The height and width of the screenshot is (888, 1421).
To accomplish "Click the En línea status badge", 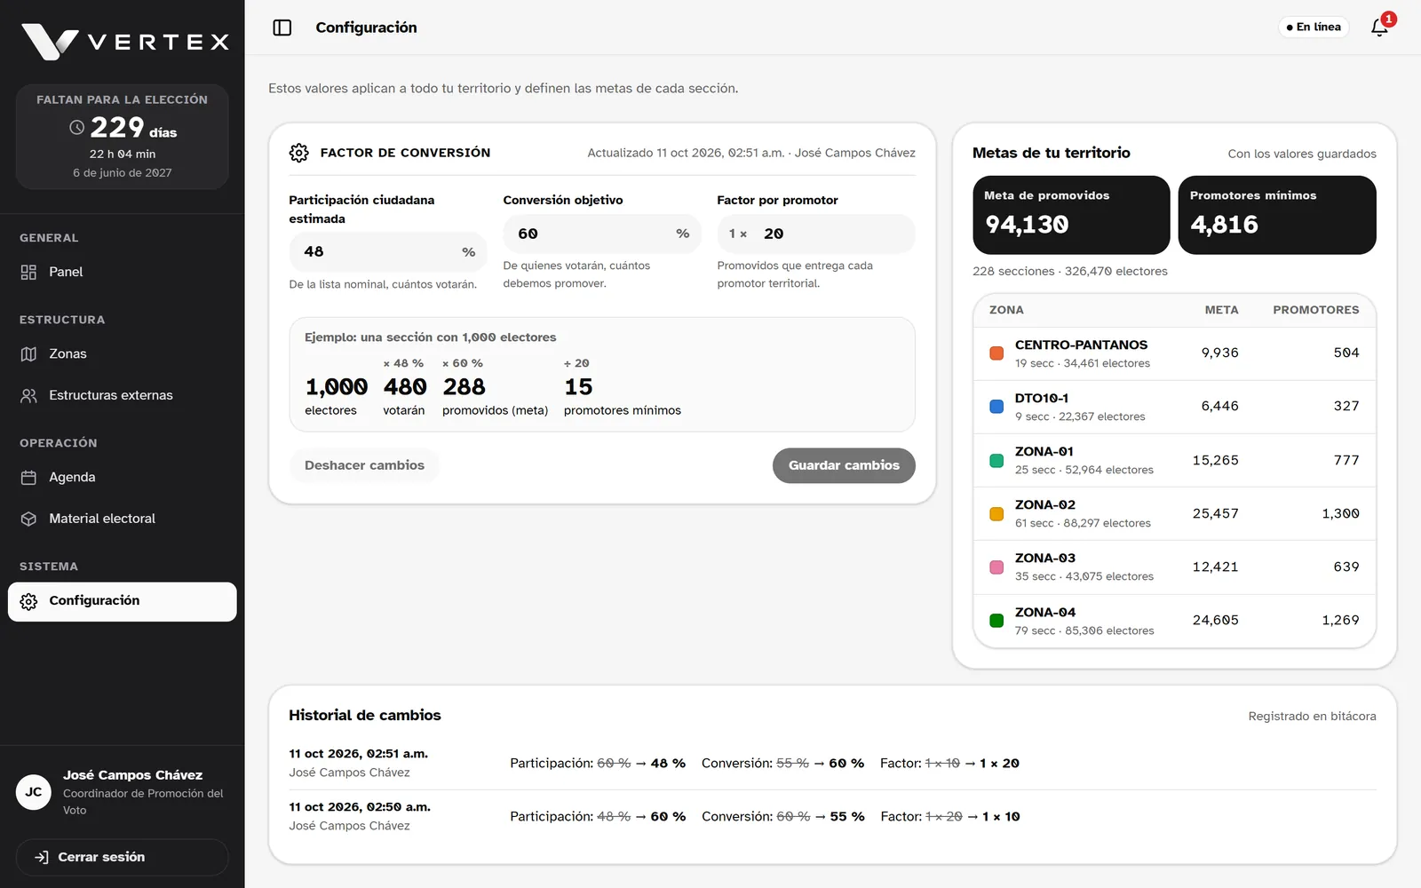I will (1314, 28).
